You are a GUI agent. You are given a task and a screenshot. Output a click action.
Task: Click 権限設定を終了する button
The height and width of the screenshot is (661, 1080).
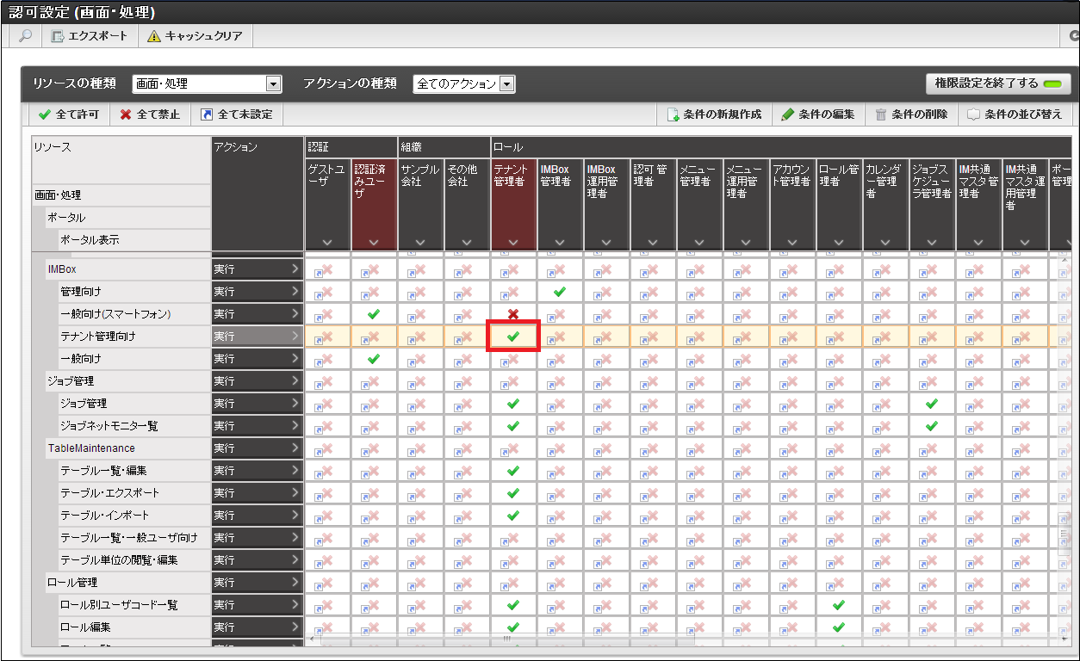997,83
